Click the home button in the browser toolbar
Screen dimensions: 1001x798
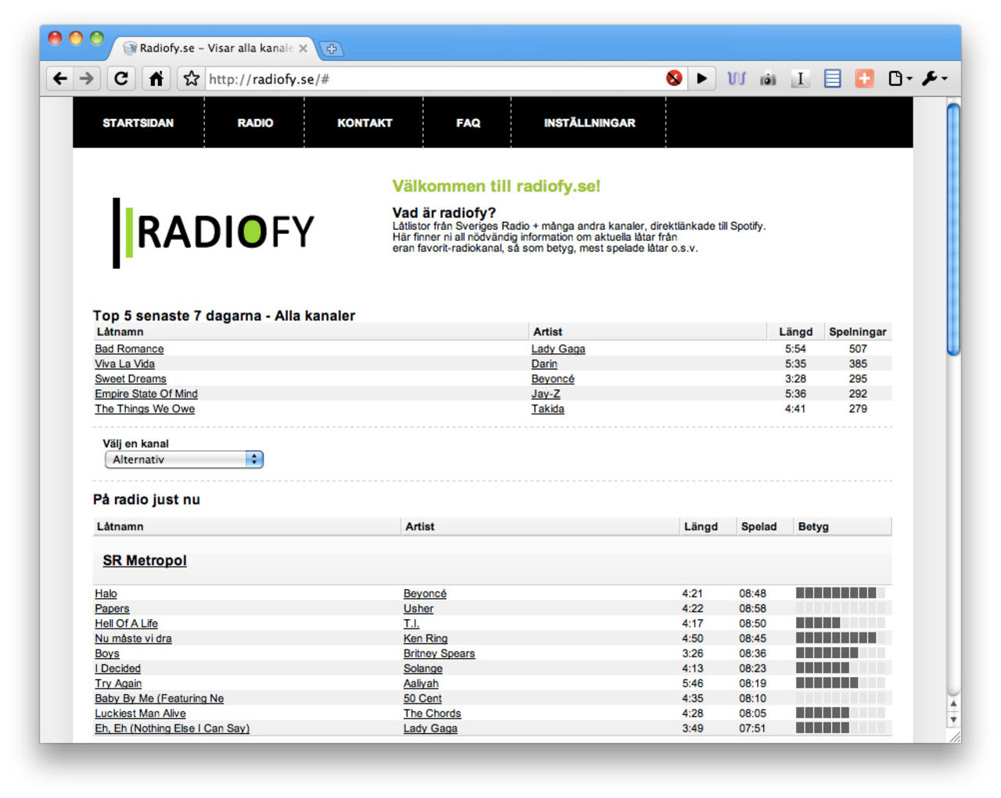pos(156,78)
